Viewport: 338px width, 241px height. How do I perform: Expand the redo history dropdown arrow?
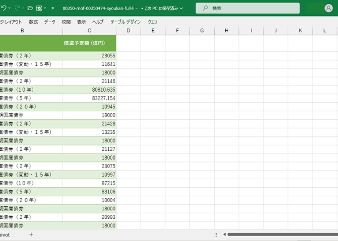point(23,8)
